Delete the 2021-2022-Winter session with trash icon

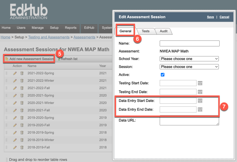(22, 81)
